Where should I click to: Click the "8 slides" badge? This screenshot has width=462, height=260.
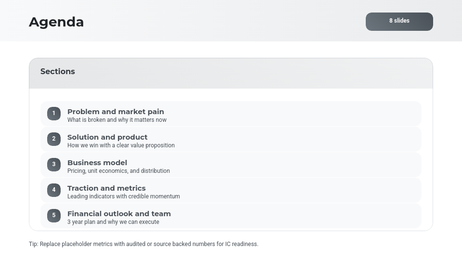(399, 21)
